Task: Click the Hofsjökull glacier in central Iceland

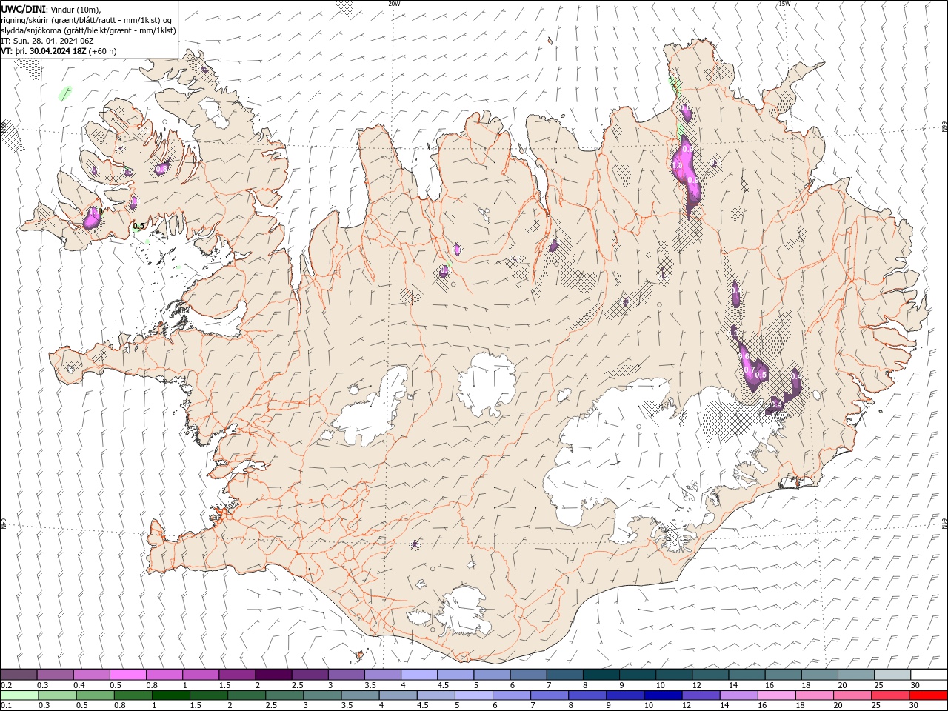Action: pos(487,385)
